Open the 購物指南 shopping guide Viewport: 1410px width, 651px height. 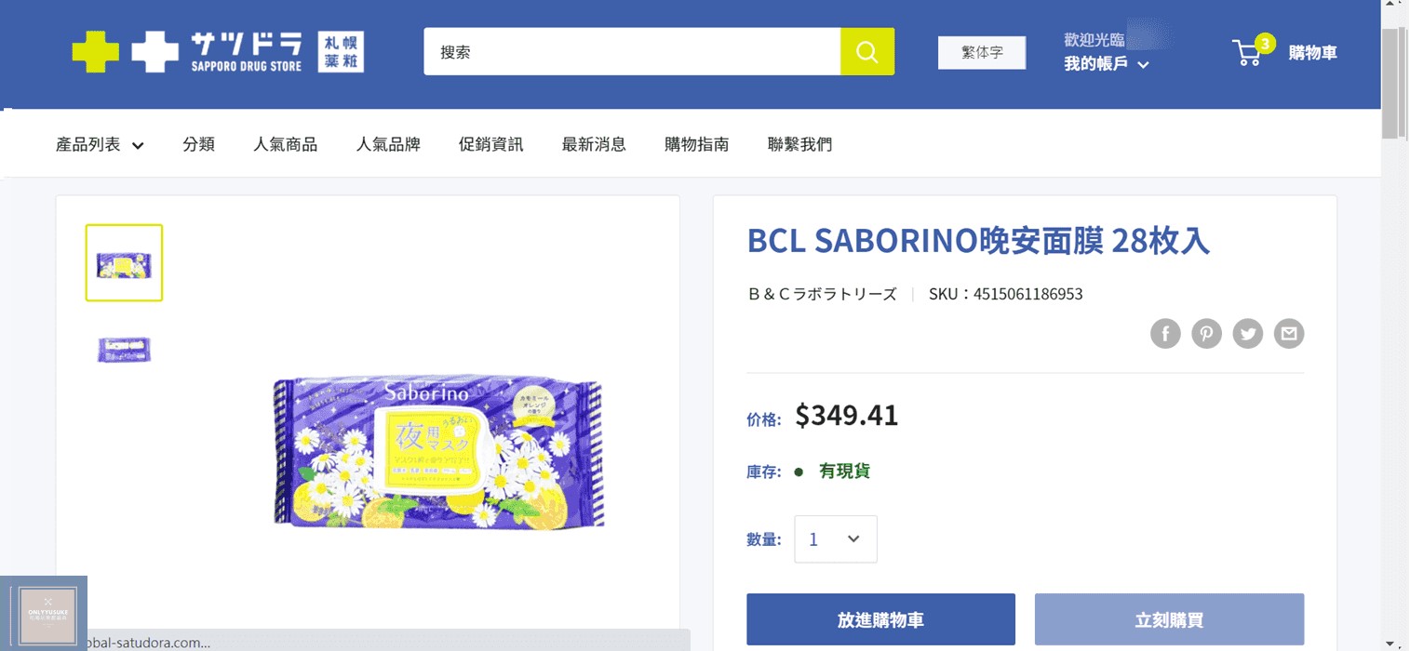point(696,144)
